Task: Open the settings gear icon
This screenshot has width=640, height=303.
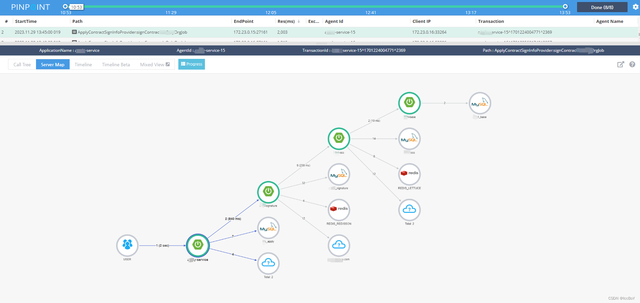Action: (636, 7)
